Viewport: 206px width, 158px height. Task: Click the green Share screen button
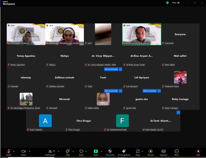[x=96, y=151]
